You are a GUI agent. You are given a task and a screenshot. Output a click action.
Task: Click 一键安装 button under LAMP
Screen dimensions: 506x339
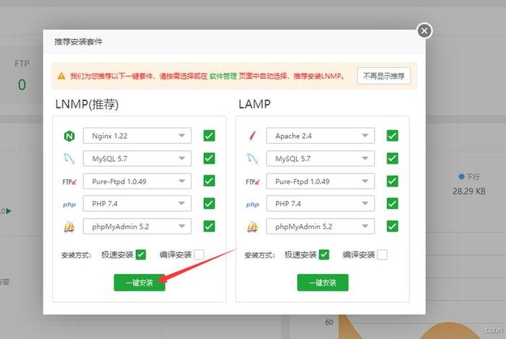(x=322, y=283)
